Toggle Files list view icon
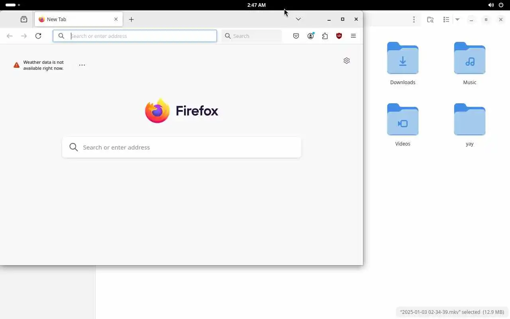This screenshot has width=510, height=319. coord(446,20)
